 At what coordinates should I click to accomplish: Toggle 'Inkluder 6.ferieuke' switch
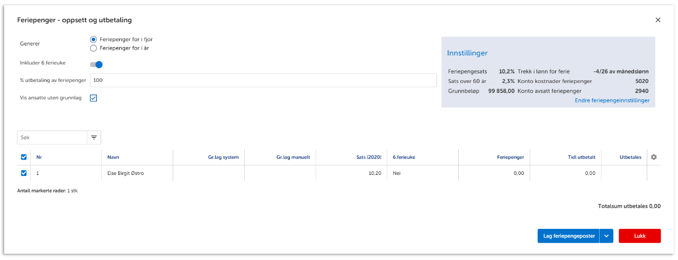pyautogui.click(x=96, y=64)
